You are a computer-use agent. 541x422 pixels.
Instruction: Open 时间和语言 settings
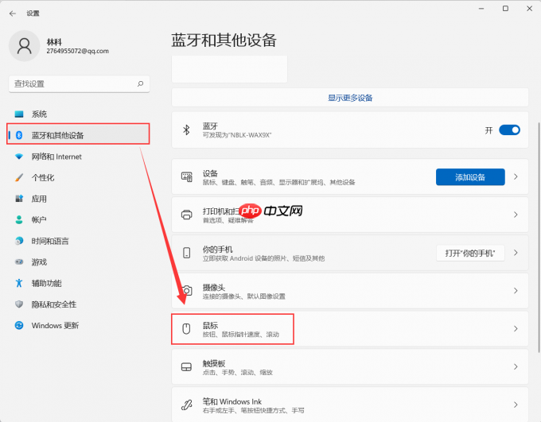tap(78, 241)
